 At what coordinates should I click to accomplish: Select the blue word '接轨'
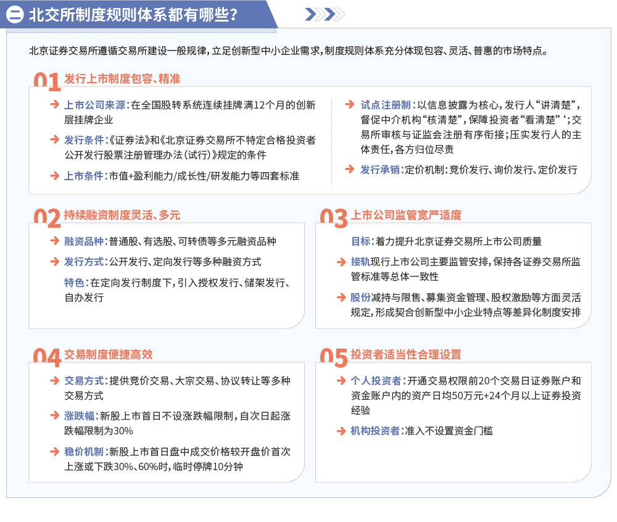[360, 262]
